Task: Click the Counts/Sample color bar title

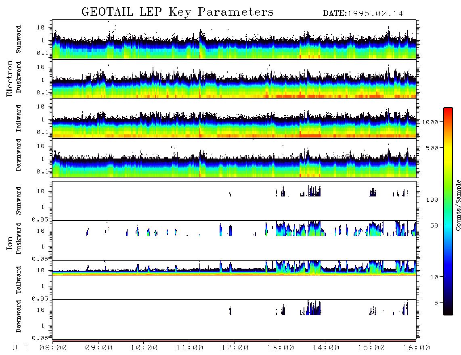Action: [x=458, y=205]
